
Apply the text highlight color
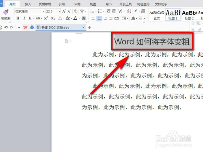point(67,18)
